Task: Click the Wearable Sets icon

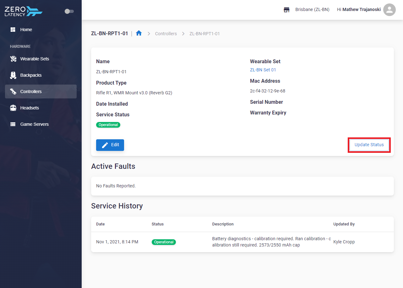Action: tap(13, 59)
